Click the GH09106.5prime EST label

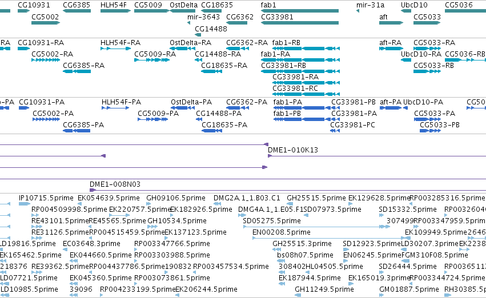click(176, 198)
